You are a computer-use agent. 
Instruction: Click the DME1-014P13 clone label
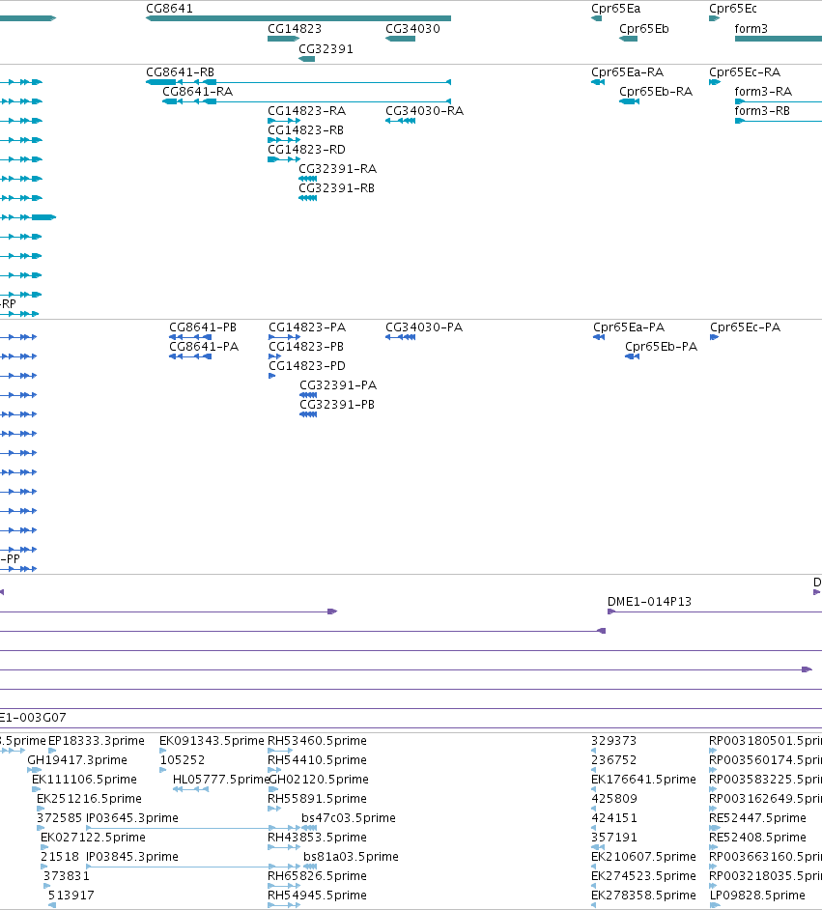pyautogui.click(x=649, y=602)
